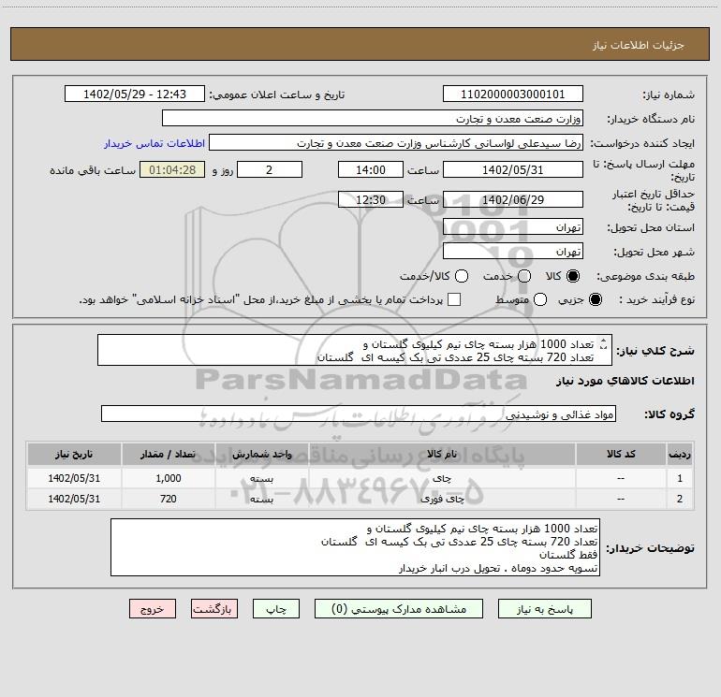
Task: Click the date cell in the چای row
Action: pyautogui.click(x=74, y=478)
